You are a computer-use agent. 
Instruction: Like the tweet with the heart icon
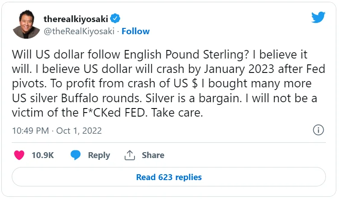[x=19, y=155]
